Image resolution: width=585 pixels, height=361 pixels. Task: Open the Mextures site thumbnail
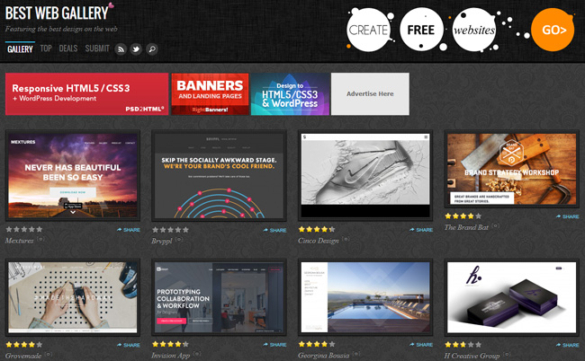point(73,175)
